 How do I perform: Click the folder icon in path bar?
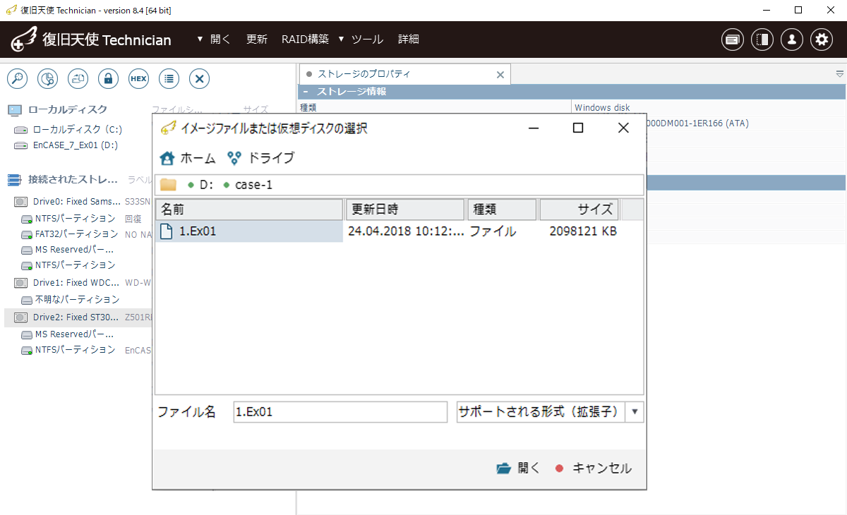point(168,185)
